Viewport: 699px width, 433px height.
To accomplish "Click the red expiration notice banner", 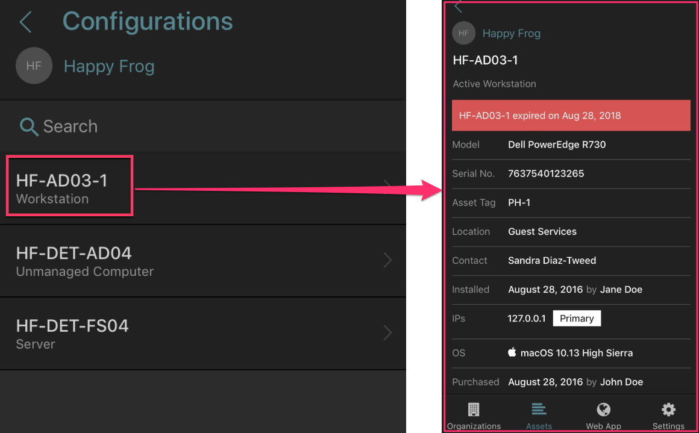I will click(x=571, y=116).
